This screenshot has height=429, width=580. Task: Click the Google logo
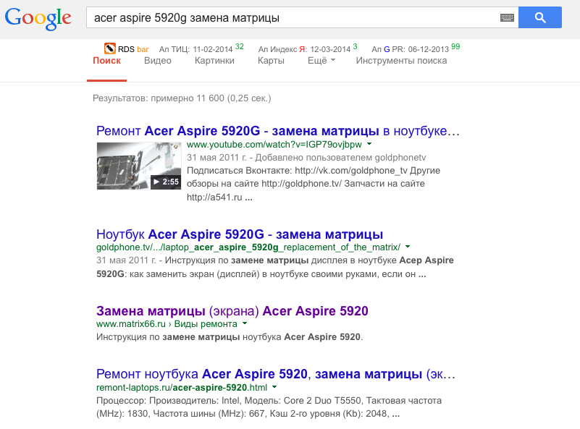click(38, 18)
